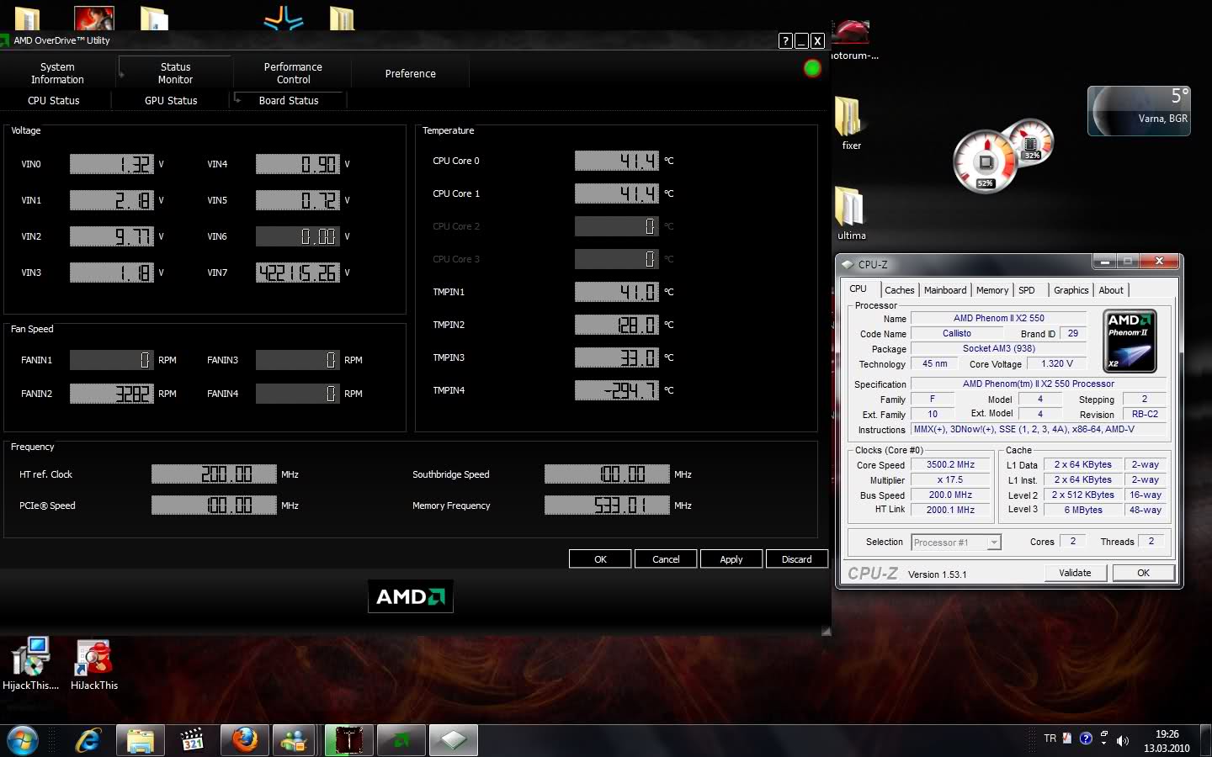Click the dark red taskbar application icon
This screenshot has height=757, width=1212.
coord(348,741)
